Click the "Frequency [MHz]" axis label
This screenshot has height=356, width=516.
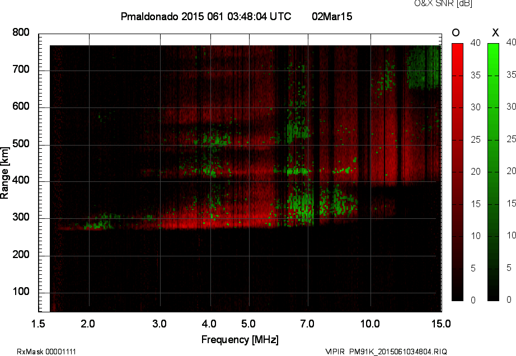tap(240, 339)
